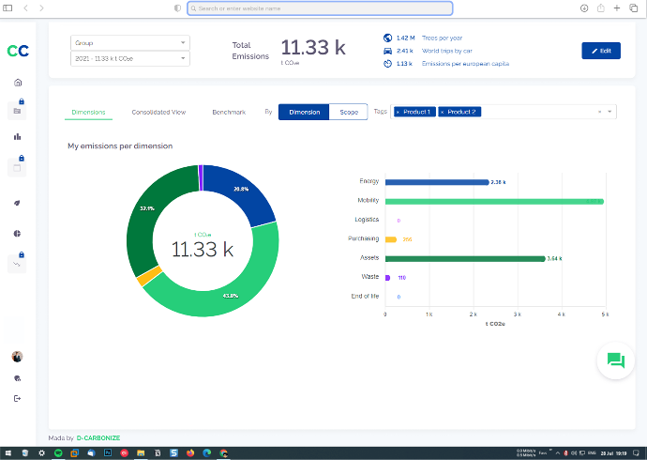This screenshot has width=647, height=460.
Task: Open the home icon in sidebar
Action: [18, 83]
